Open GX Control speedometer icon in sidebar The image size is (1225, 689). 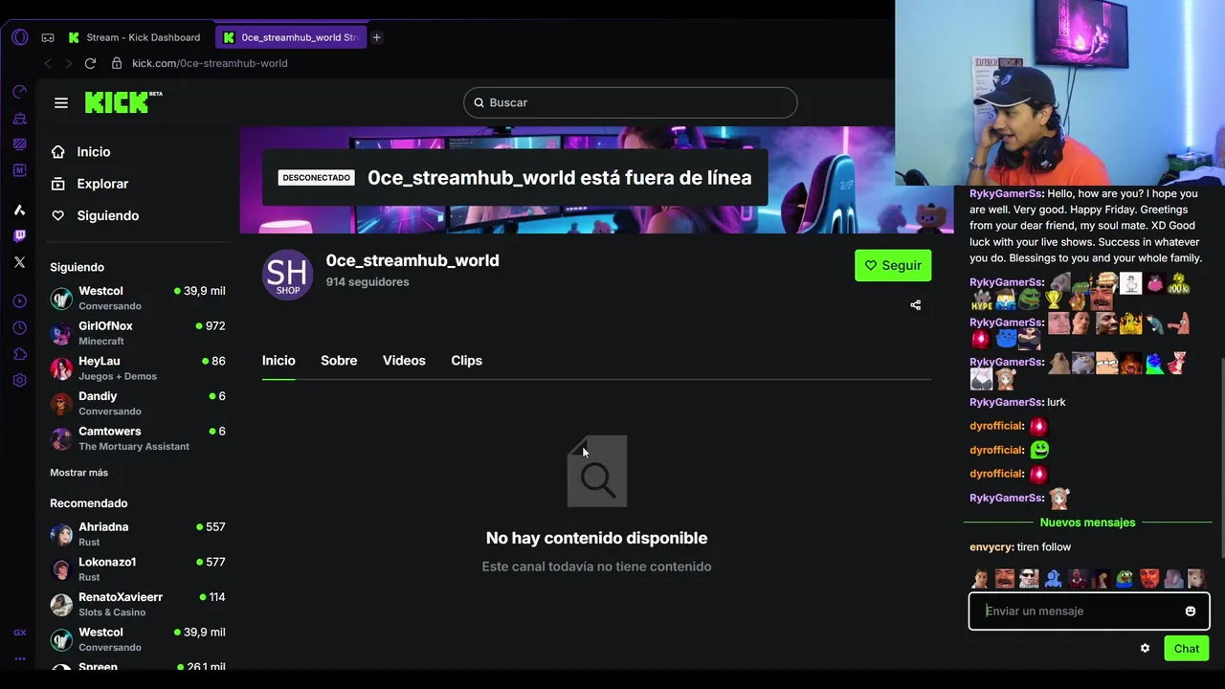click(20, 92)
